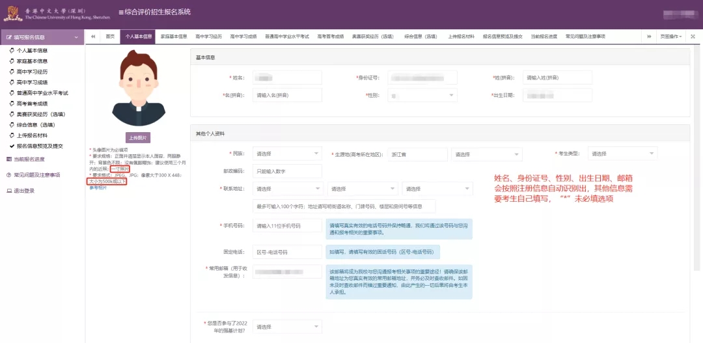Switch to the 家庭基本信息 tab
The width and height of the screenshot is (703, 343).
174,36
